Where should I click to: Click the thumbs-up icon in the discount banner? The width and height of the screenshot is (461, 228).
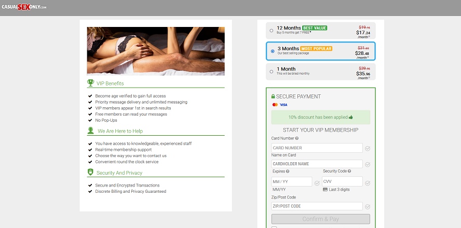[351, 117]
